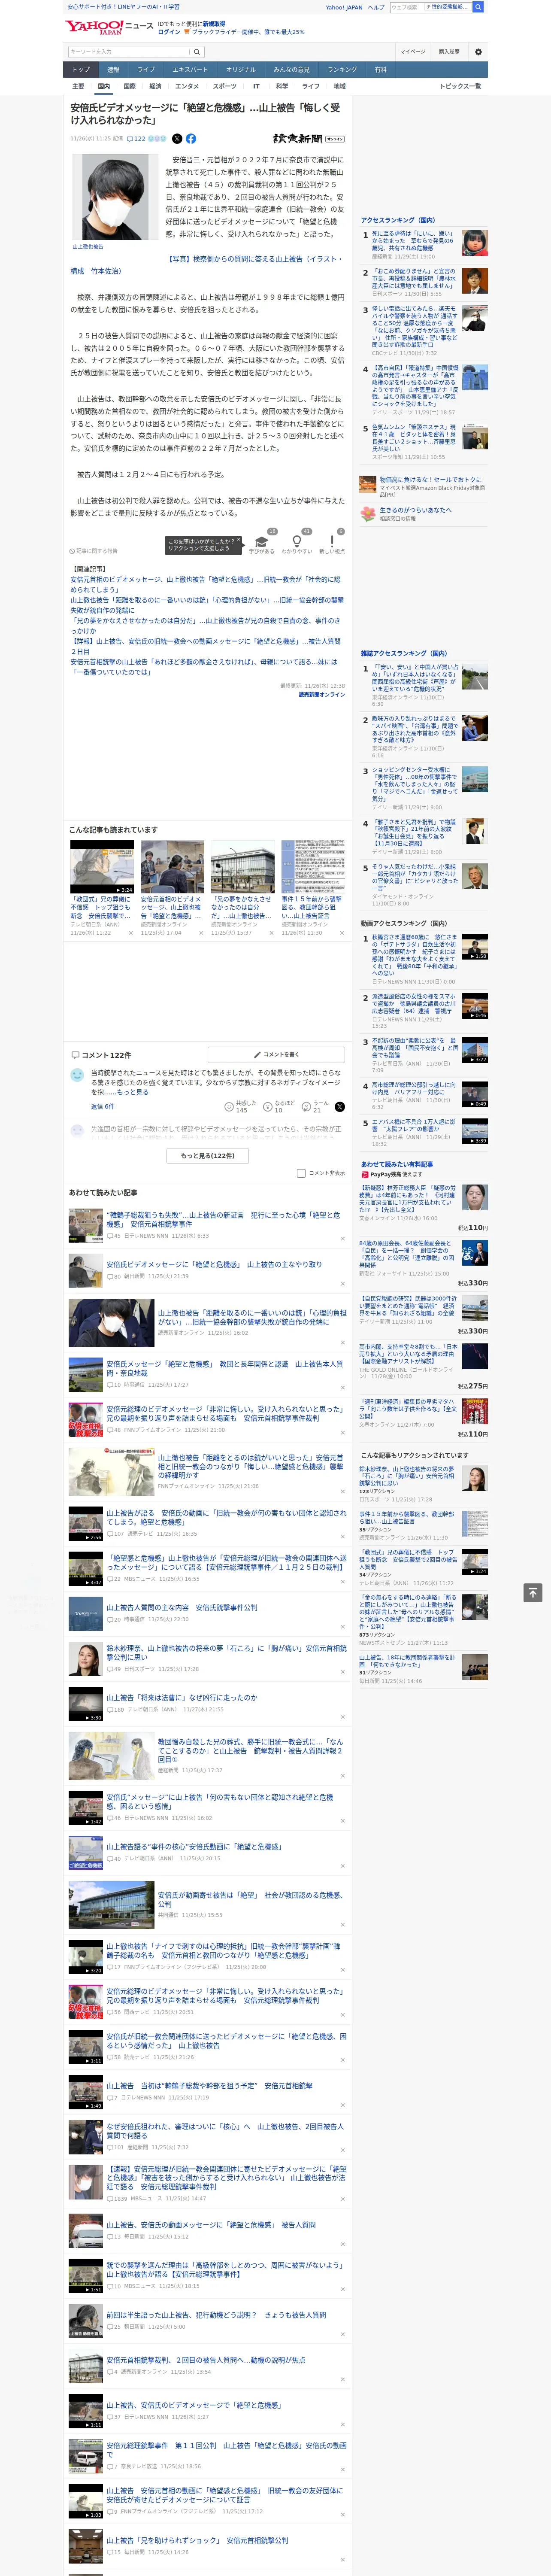The width and height of the screenshot is (551, 2576).
Task: Share the article on X
Action: (x=177, y=139)
